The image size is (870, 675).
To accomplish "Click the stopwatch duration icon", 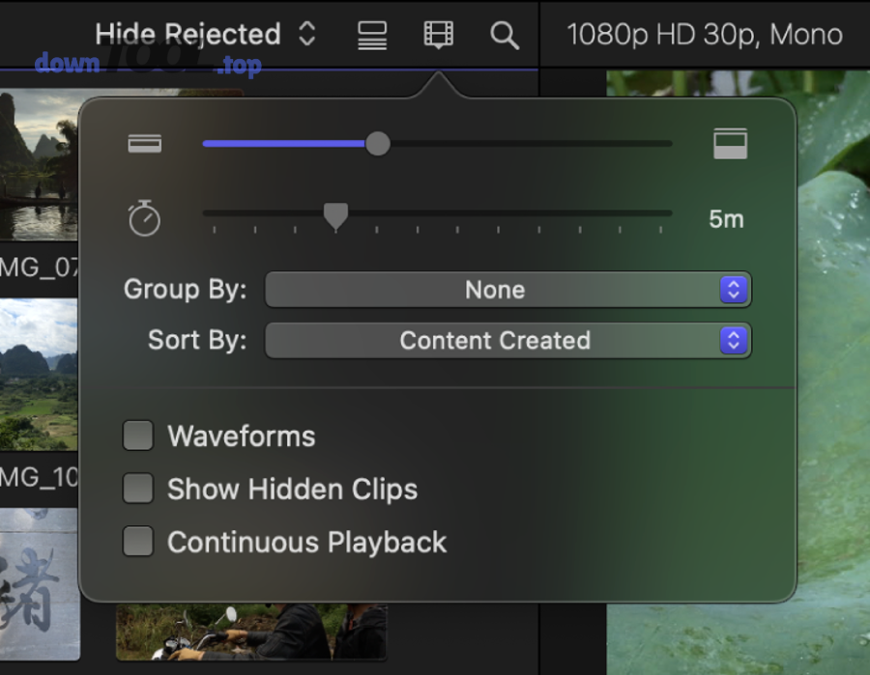I will (145, 218).
